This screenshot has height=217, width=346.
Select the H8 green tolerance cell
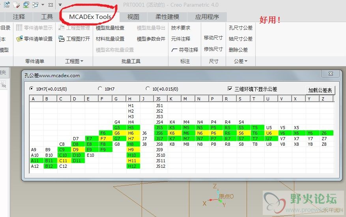click(133, 144)
